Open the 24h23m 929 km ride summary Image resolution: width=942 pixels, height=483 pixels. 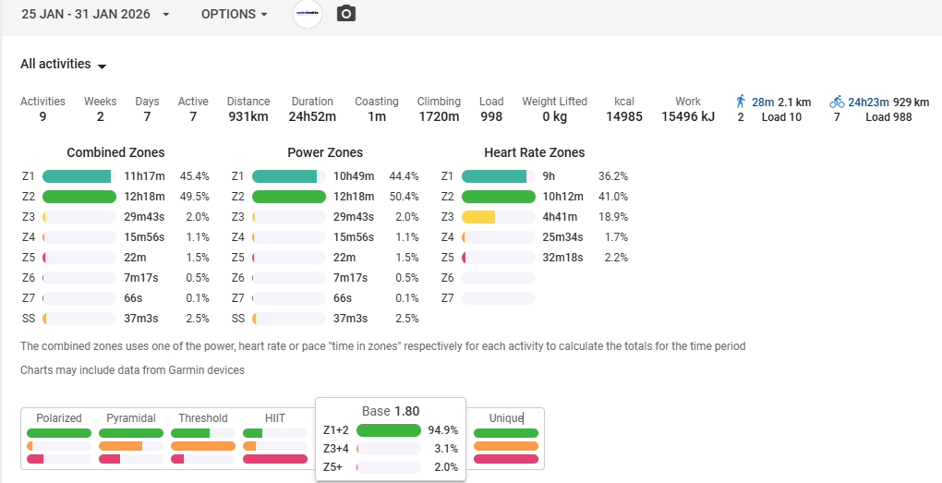point(888,102)
